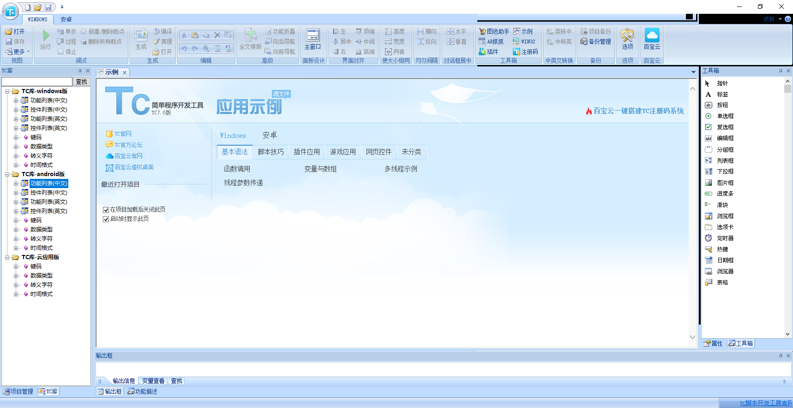Open the 选项 options dialog
Image resolution: width=793 pixels, height=408 pixels.
628,39
